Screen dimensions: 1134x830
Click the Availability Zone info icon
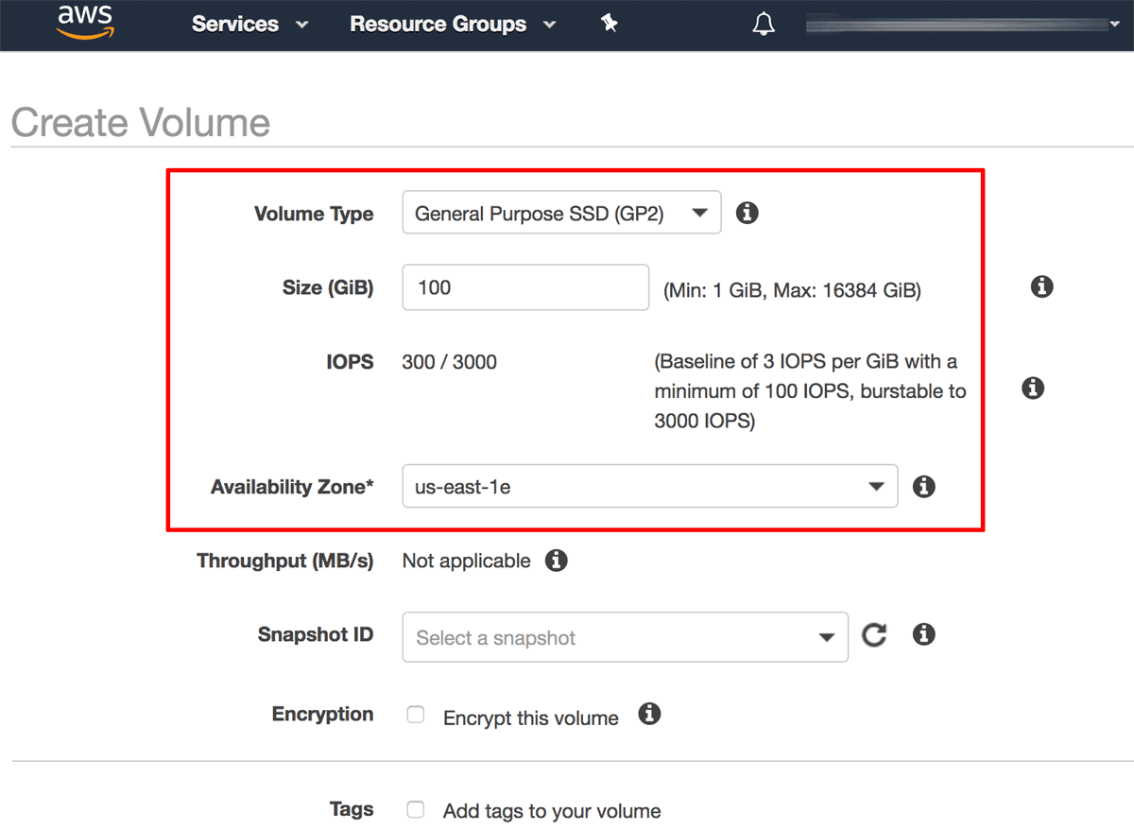pyautogui.click(x=923, y=486)
